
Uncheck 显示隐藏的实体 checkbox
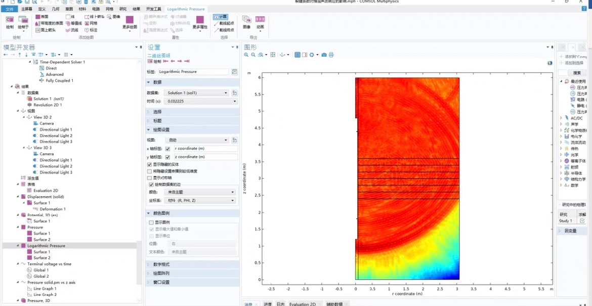tap(149, 164)
